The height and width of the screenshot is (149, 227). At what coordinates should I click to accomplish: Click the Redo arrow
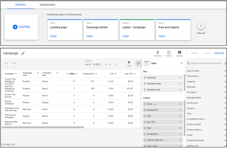(x=14, y=63)
